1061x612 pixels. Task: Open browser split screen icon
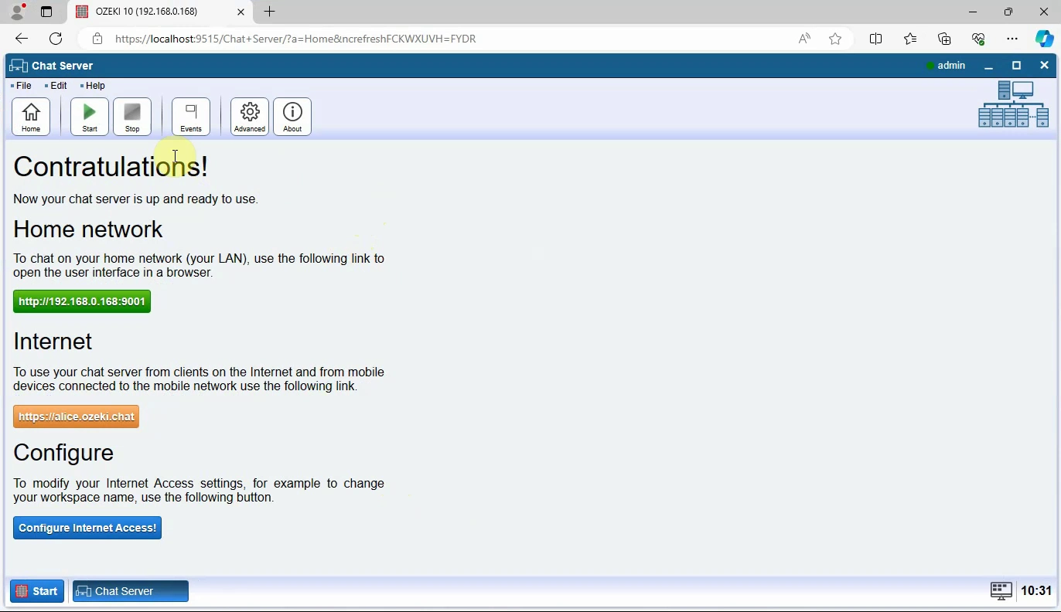[x=876, y=39]
